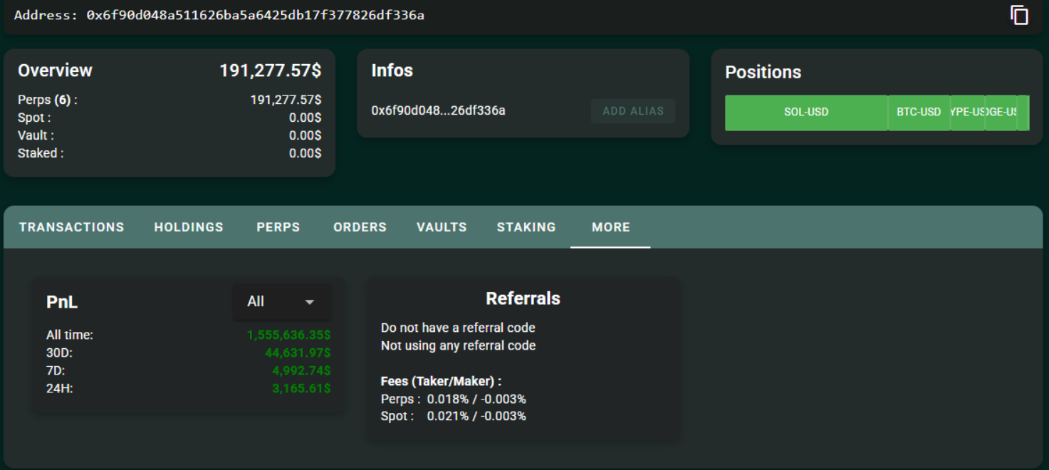Screen dimensions: 1049x470
Task: Click the narrow last position segment
Action: pyautogui.click(x=1023, y=113)
